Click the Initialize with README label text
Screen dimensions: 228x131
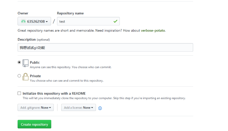(x=54, y=93)
